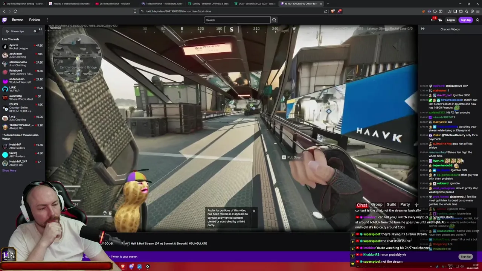Open HutchMF ARC Raiders channel
This screenshot has width=482, height=271.
point(23,146)
